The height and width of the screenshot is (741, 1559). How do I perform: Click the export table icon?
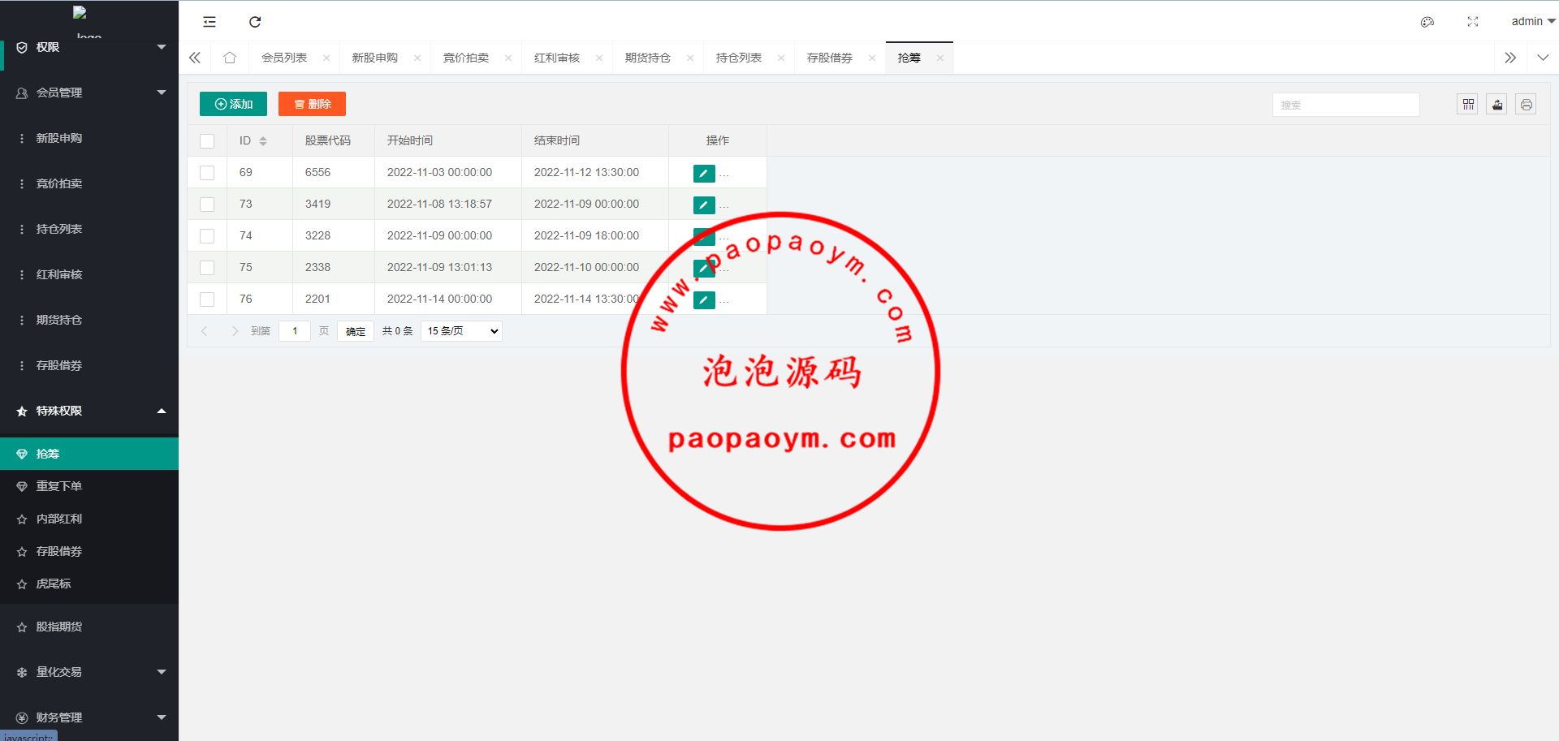coord(1497,104)
